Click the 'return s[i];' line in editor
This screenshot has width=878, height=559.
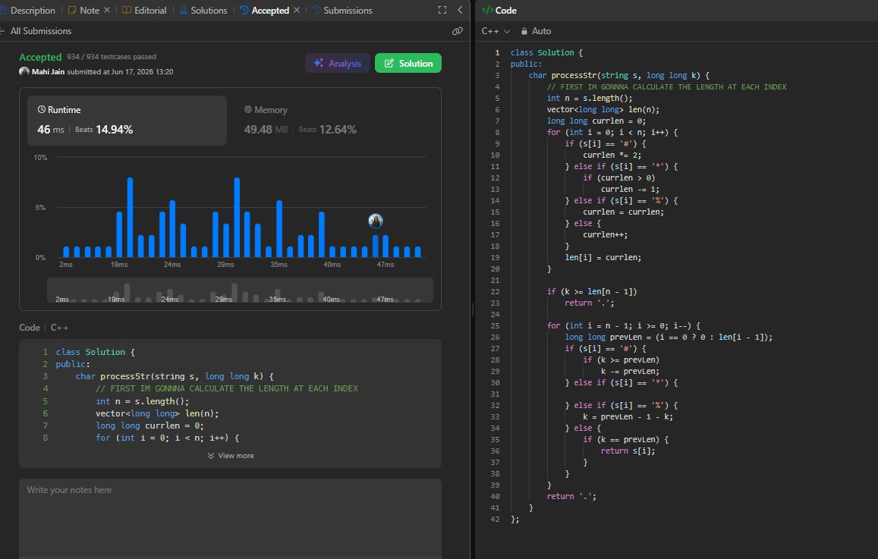click(628, 451)
